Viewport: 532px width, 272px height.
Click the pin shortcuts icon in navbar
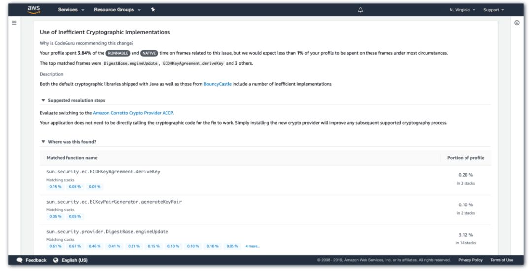click(153, 9)
